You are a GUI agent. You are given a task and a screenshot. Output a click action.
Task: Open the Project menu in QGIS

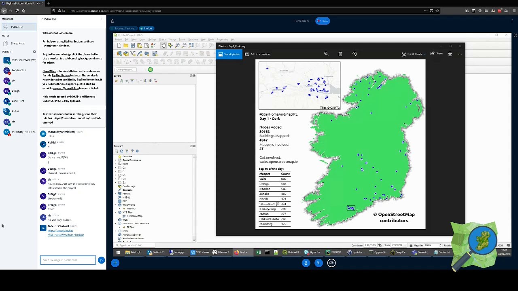(119, 39)
